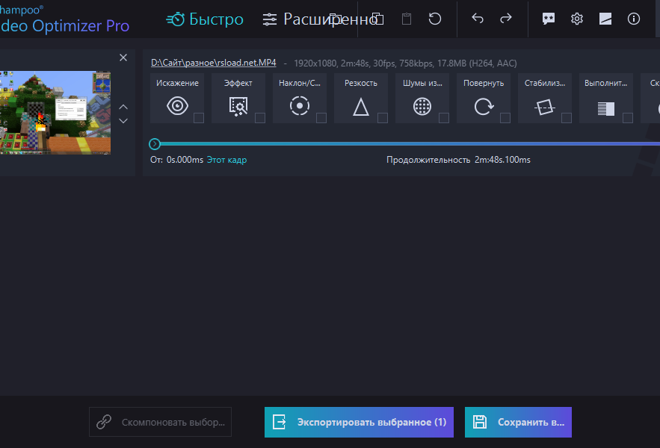Select the Стабилизация tool

(x=545, y=105)
